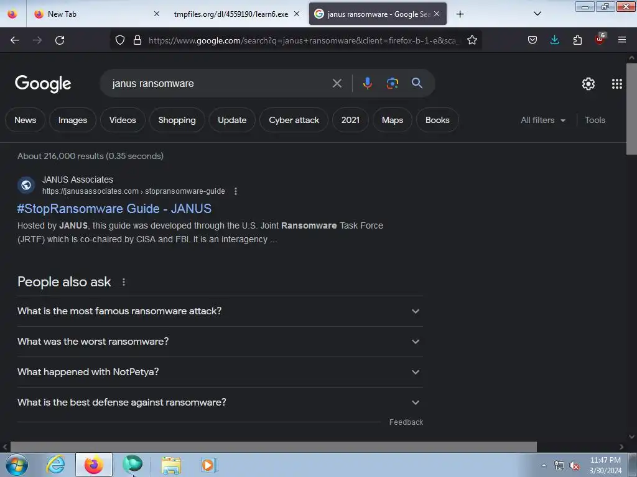637x477 pixels.
Task: Open the #StopRansomware Guide - JANUS result
Action: tap(114, 209)
